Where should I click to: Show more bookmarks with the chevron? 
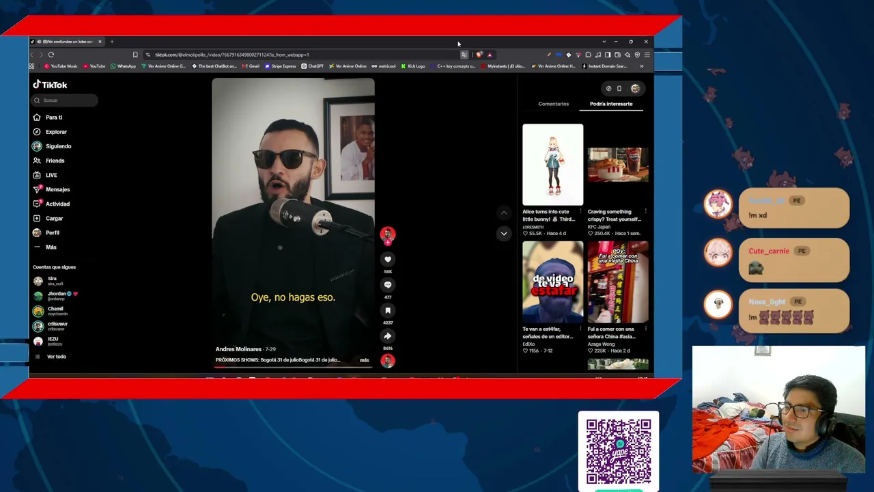coord(641,66)
